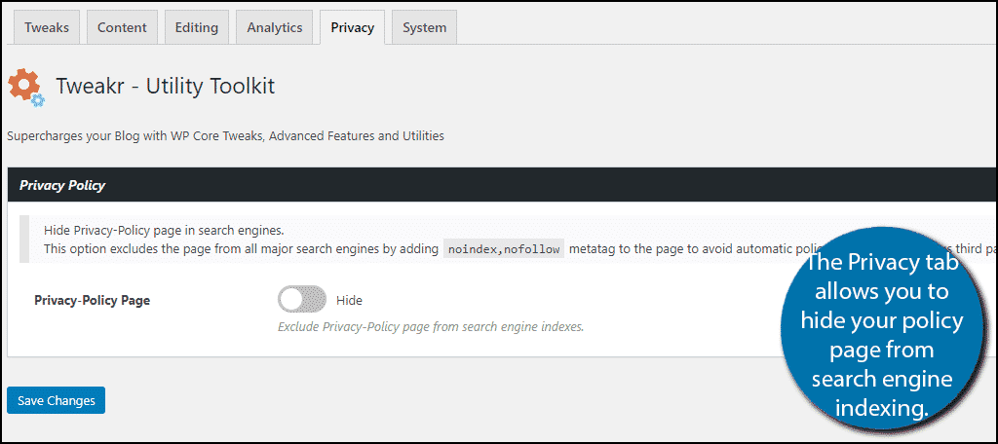
Task: Click the Privacy-Policy Page setting label
Action: click(93, 300)
